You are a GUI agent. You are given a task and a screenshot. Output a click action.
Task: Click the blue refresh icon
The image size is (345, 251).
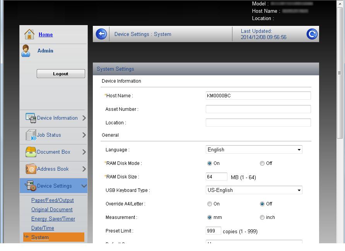click(312, 34)
